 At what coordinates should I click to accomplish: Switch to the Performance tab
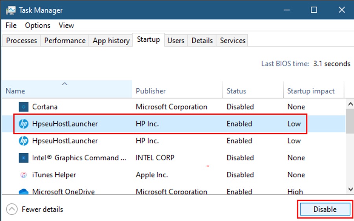click(x=65, y=41)
